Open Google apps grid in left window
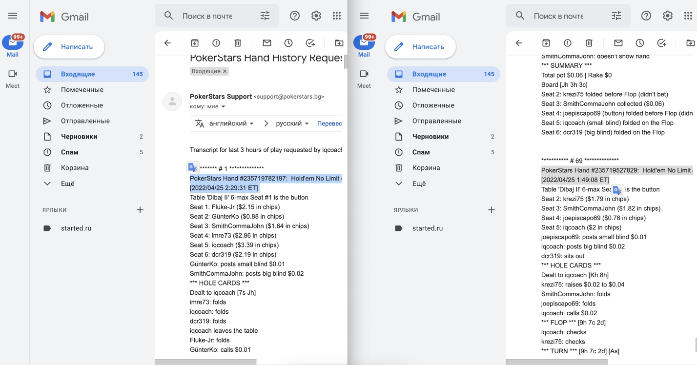This screenshot has width=697, height=365. (337, 16)
